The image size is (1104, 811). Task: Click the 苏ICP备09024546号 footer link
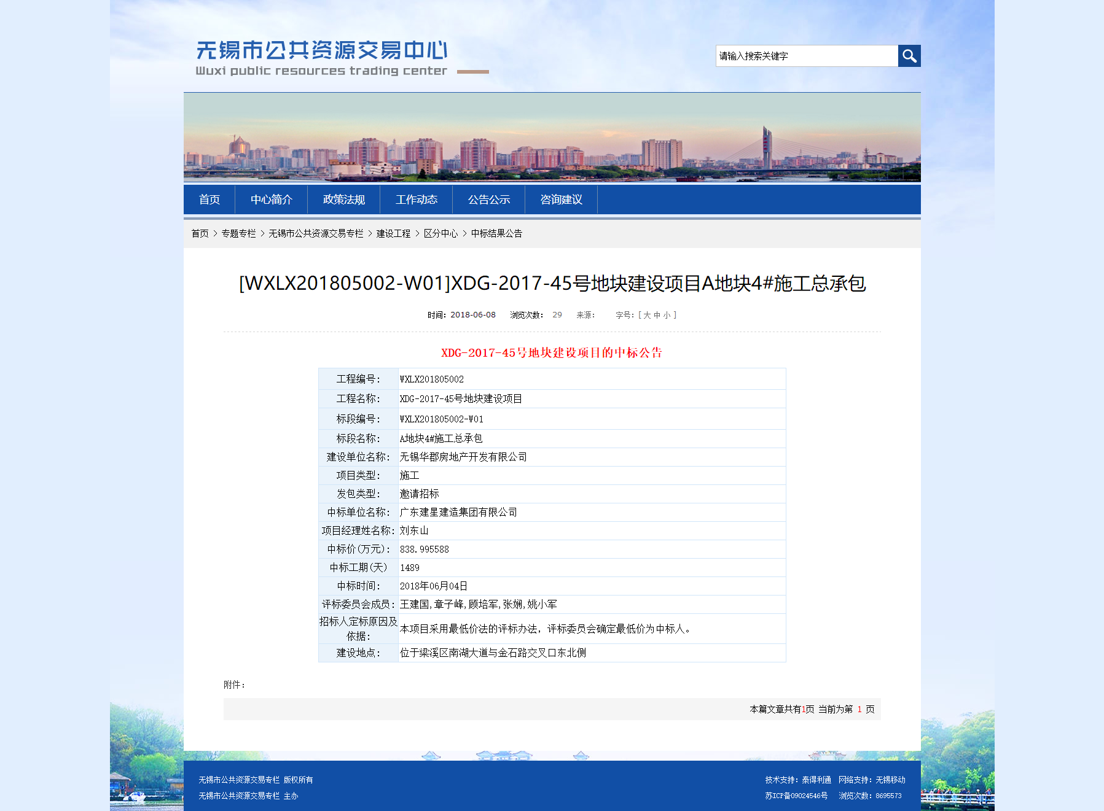796,796
